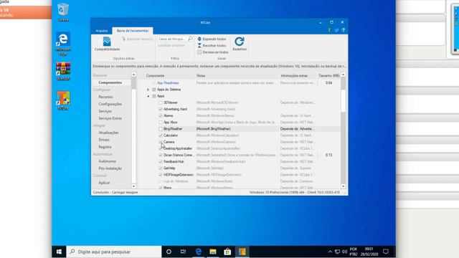Click the green upgrade arrow icon in NTLite
Screen dimensions: 459x258
pos(329,30)
